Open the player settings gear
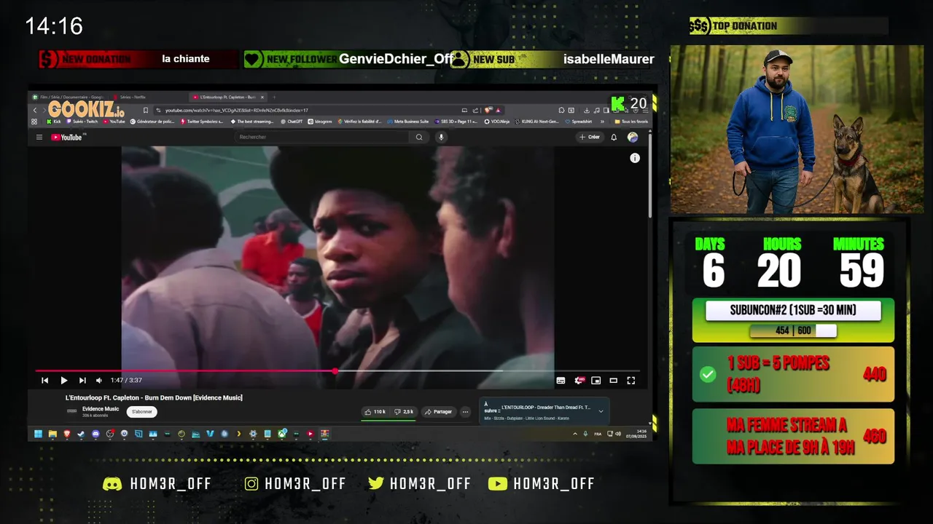Image resolution: width=933 pixels, height=524 pixels. pyautogui.click(x=579, y=380)
